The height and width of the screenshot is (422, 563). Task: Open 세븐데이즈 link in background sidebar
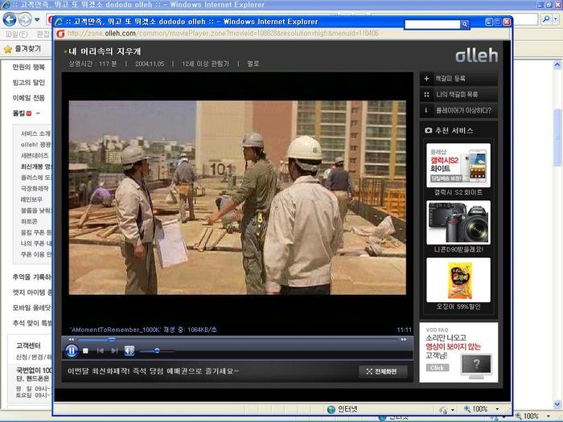pos(35,155)
